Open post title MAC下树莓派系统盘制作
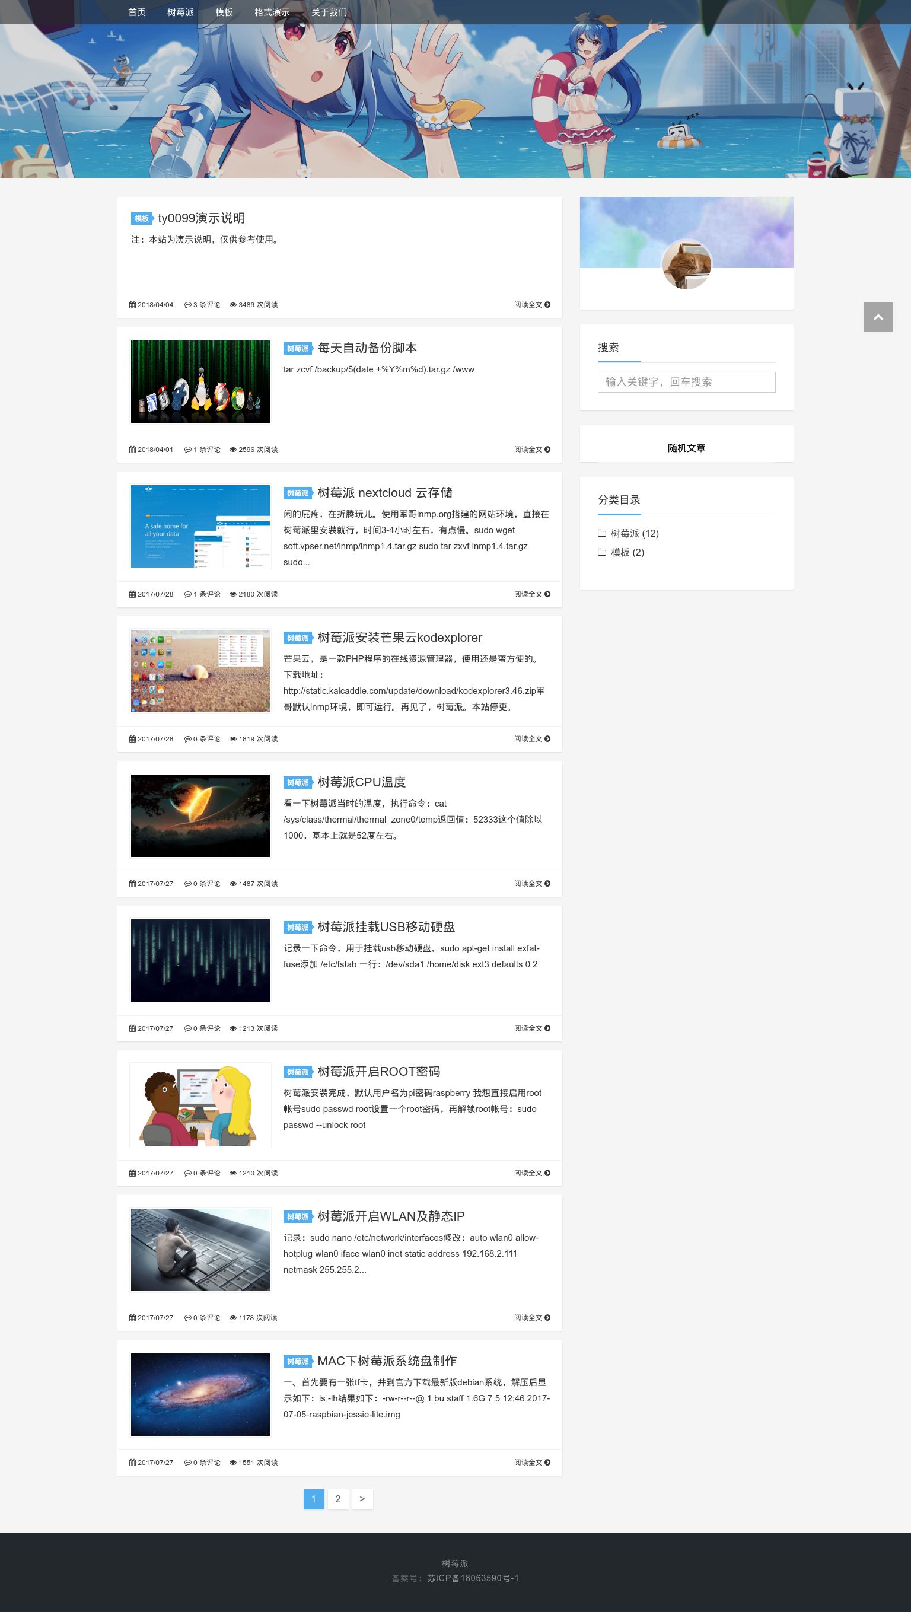Image resolution: width=911 pixels, height=1612 pixels. coord(387,1361)
